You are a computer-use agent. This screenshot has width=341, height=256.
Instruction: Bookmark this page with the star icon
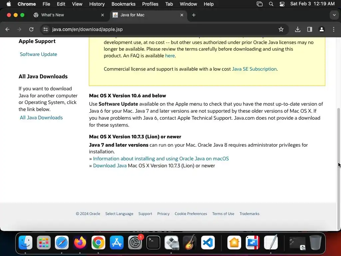pos(281,29)
